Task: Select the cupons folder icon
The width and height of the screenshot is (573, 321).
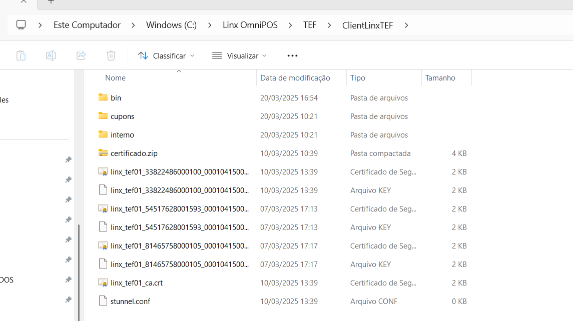Action: pyautogui.click(x=103, y=116)
